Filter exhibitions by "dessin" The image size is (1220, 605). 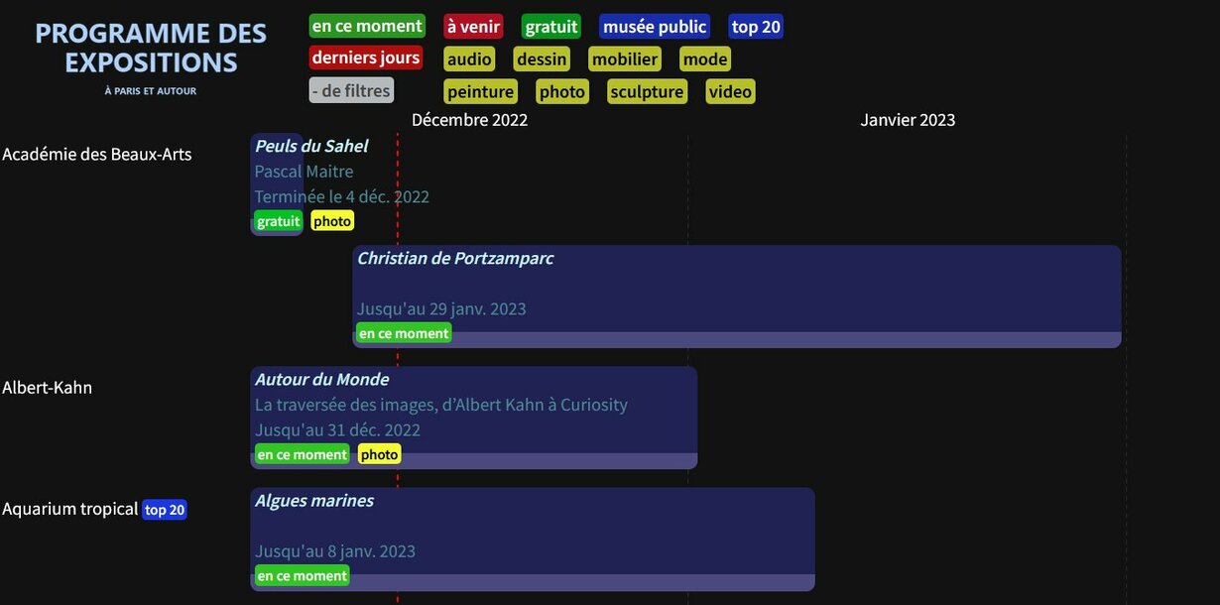pos(542,60)
